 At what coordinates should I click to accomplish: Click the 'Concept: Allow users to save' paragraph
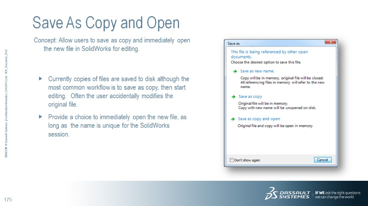(x=112, y=44)
